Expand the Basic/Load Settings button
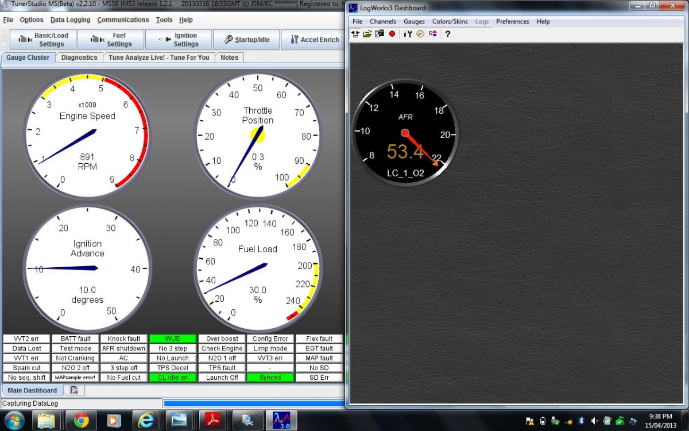 point(44,40)
